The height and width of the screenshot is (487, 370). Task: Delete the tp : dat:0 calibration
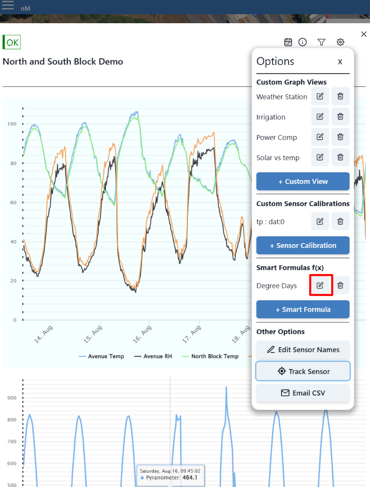click(340, 221)
